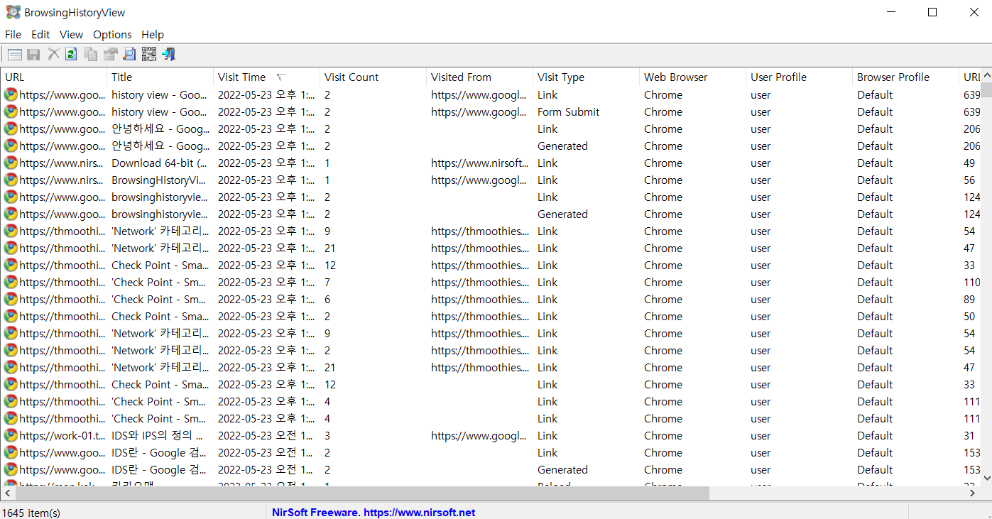Open the Edit menu

coord(40,34)
